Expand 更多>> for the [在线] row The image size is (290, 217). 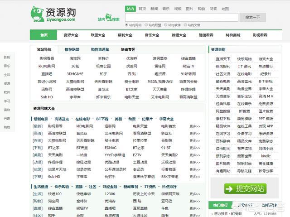tap(195, 140)
